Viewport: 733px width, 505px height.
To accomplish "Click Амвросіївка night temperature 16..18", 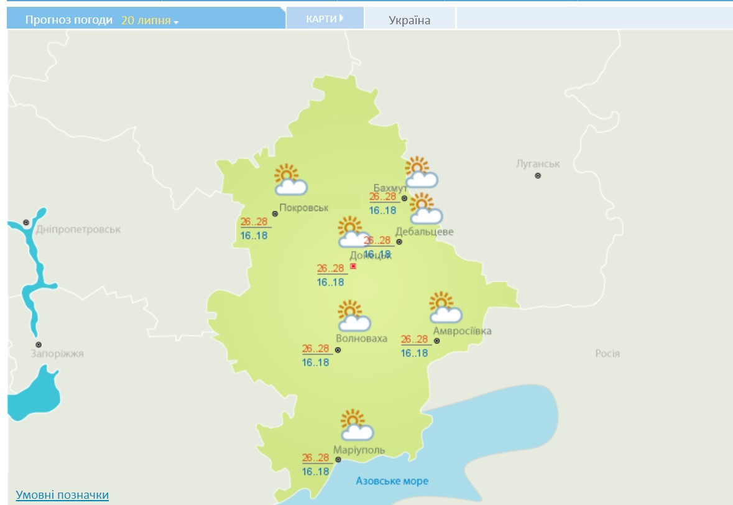I will coord(414,353).
